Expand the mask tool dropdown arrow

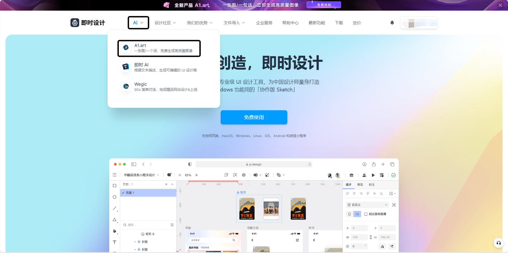(261, 175)
